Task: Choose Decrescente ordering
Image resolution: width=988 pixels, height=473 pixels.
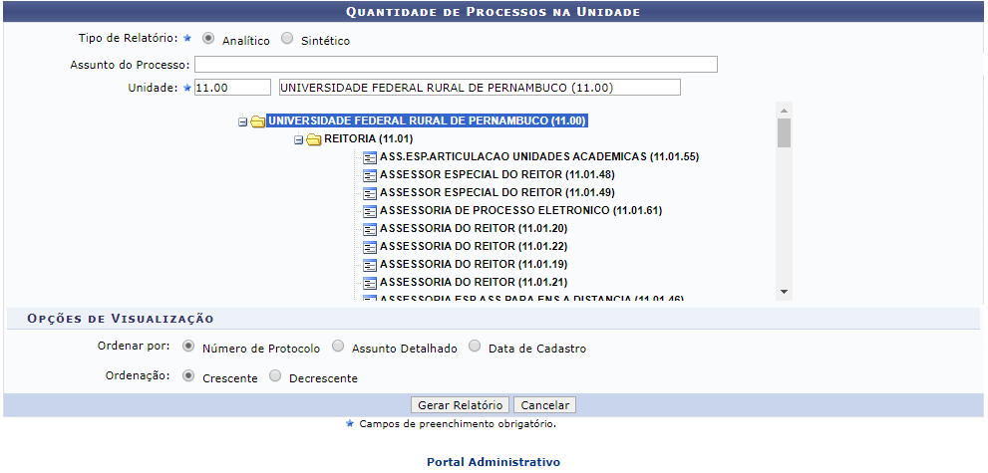Action: click(x=276, y=377)
